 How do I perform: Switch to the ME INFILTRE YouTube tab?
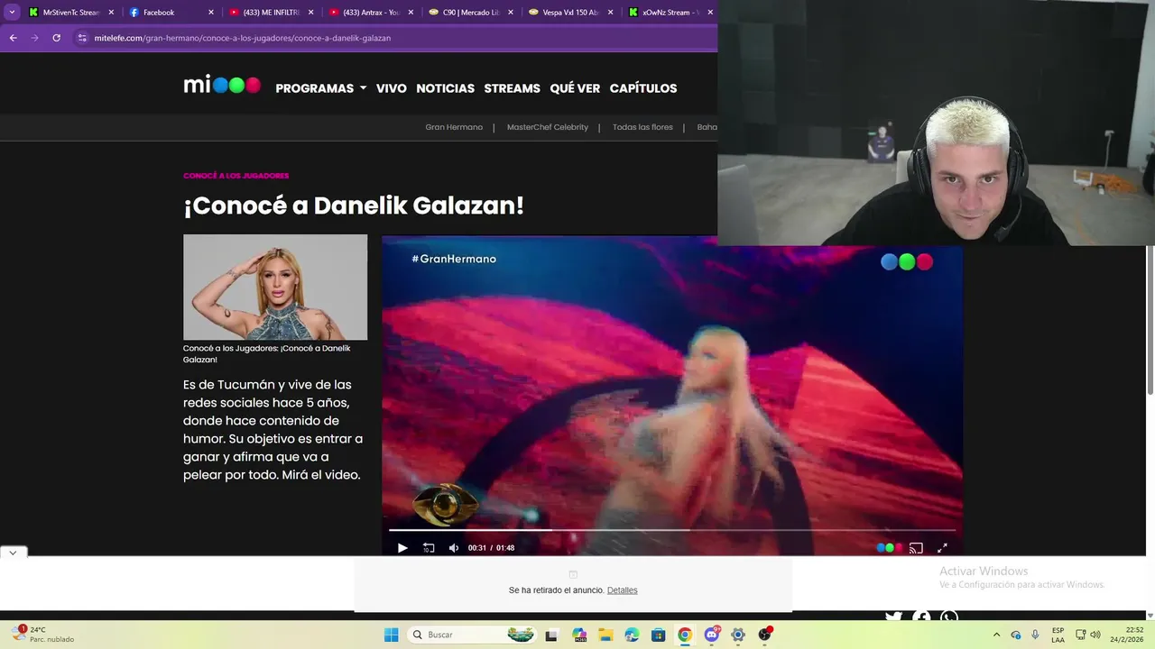pos(271,13)
